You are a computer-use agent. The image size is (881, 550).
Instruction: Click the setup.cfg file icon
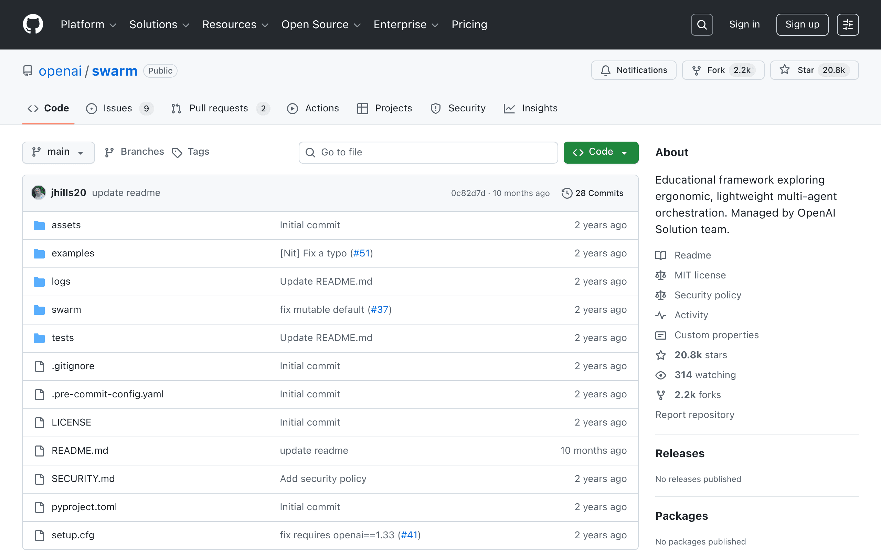[39, 535]
